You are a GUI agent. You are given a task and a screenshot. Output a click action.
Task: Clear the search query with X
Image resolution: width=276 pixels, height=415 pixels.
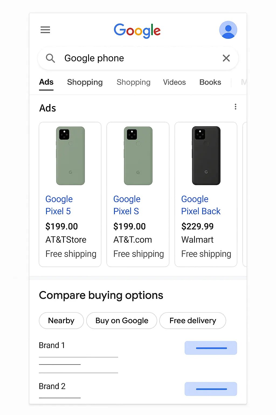click(226, 58)
